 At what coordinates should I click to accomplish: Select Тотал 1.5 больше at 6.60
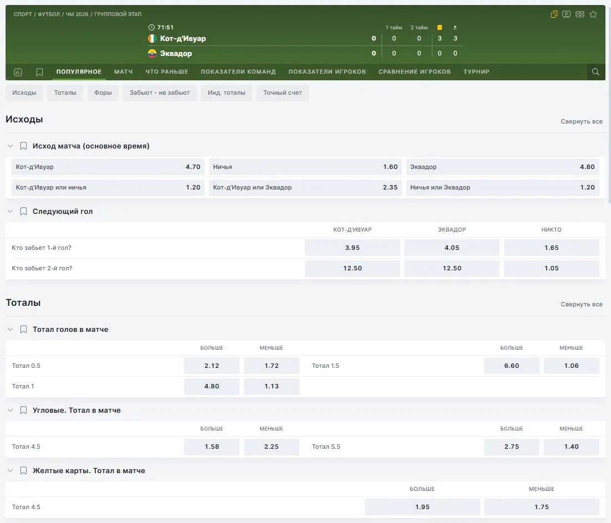tap(512, 366)
